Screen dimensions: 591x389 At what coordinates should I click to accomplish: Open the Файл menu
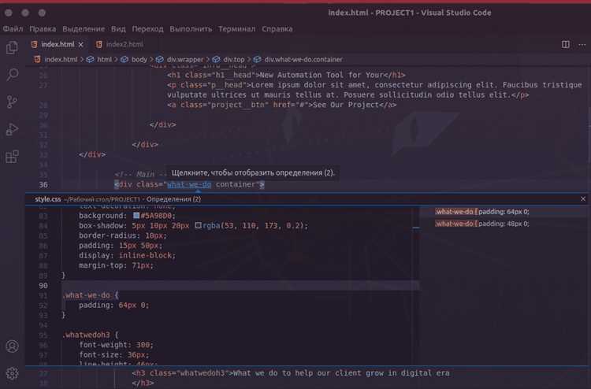pyautogui.click(x=13, y=29)
